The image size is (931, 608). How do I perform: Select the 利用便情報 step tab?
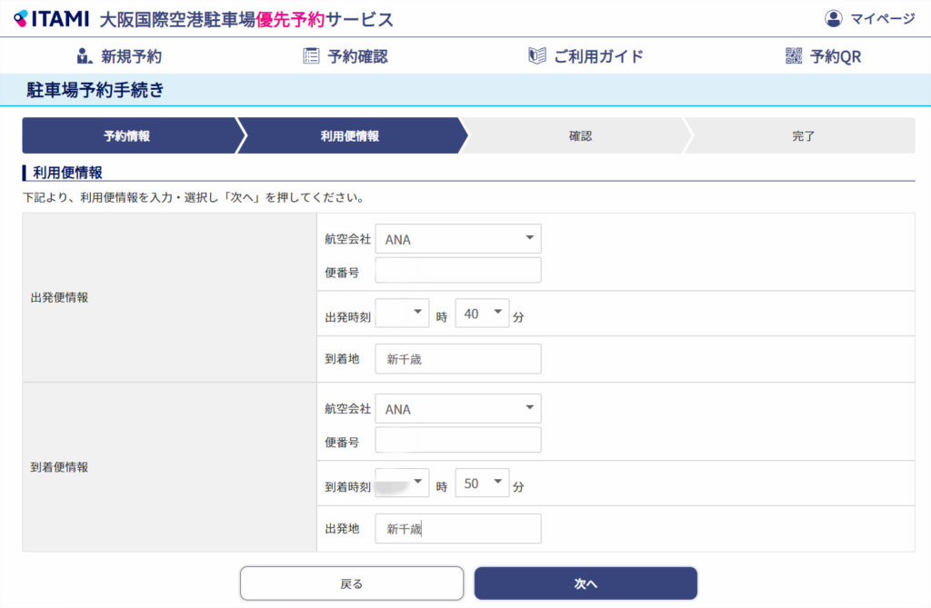[x=350, y=135]
